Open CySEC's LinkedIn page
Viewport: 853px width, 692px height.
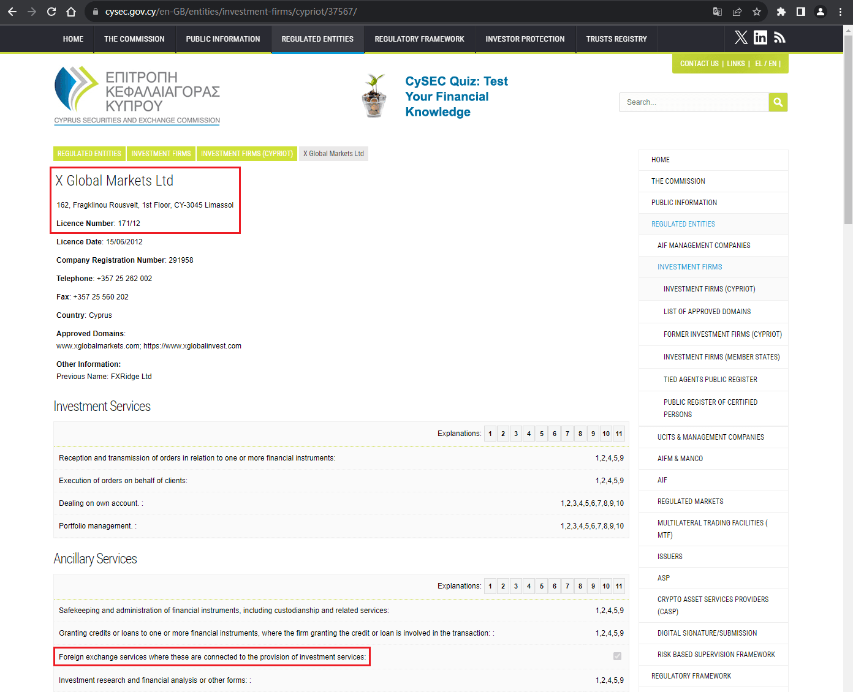[760, 38]
